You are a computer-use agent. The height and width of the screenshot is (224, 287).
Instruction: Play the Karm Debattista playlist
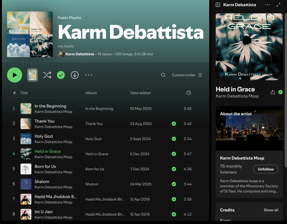click(x=15, y=75)
